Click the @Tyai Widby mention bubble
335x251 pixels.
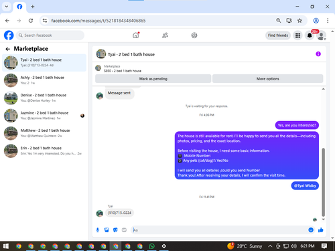305,185
